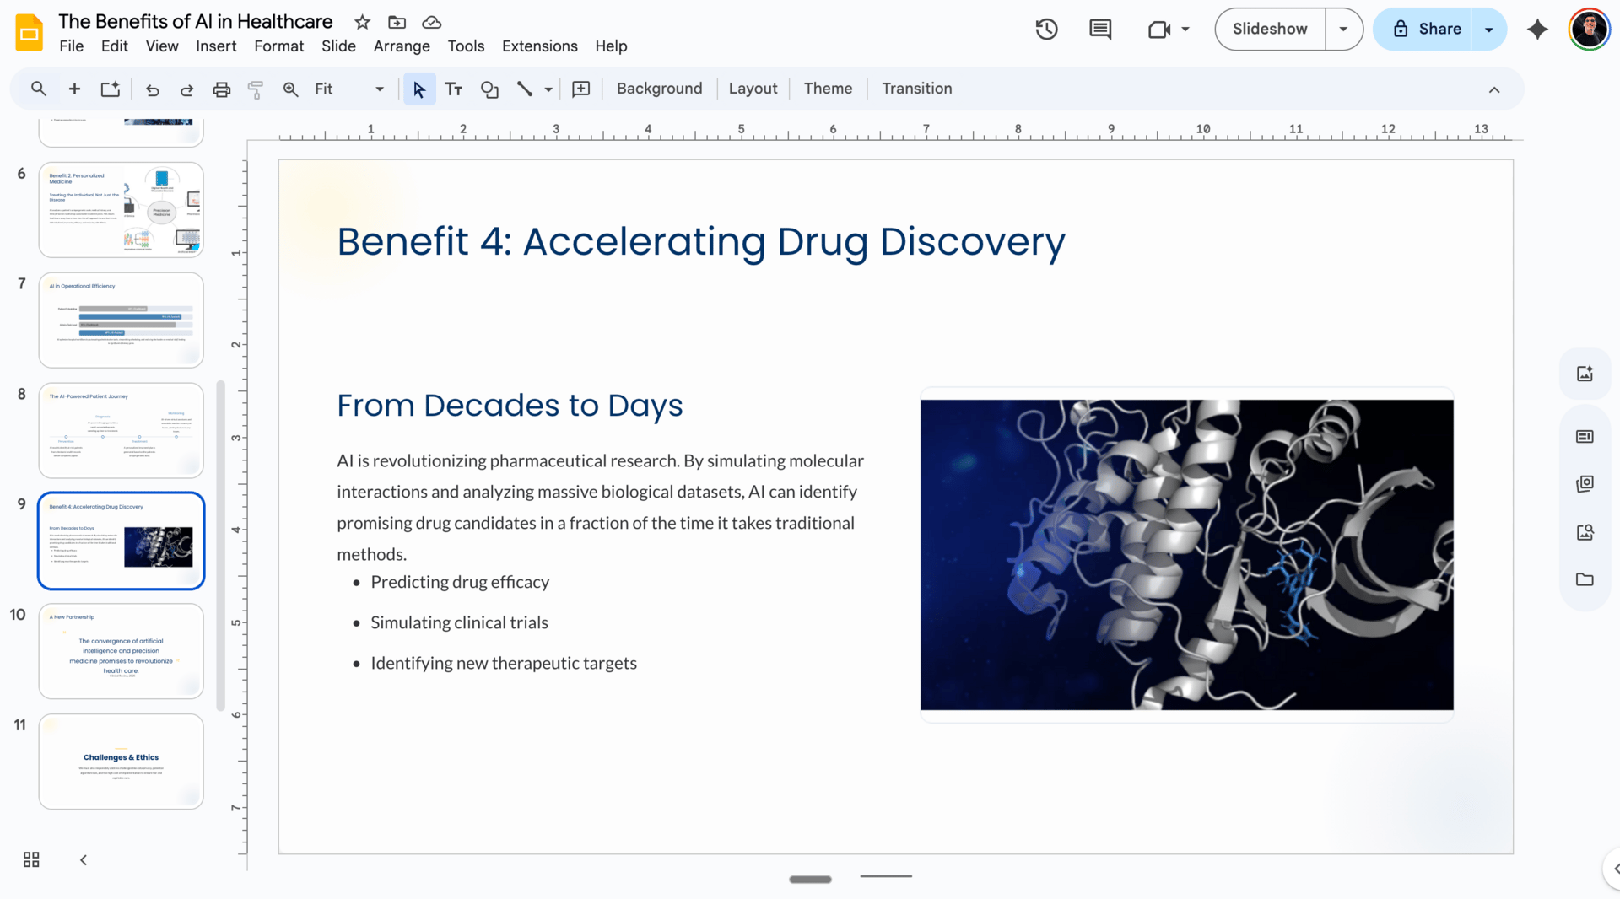
Task: Click the Undo arrow icon
Action: click(152, 89)
